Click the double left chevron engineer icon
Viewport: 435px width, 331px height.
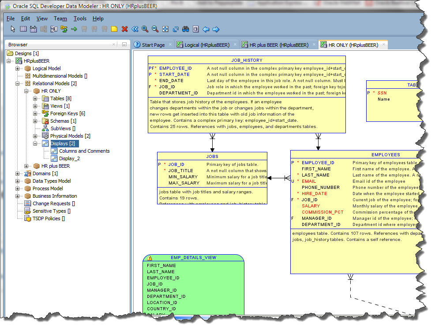[135, 29]
